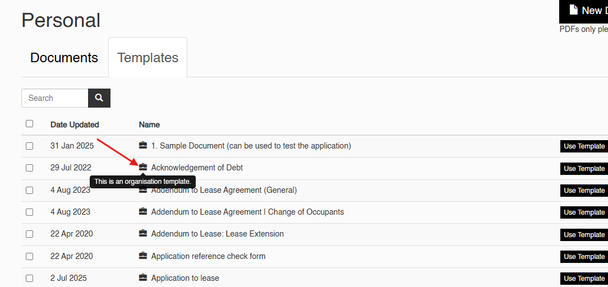Open Addendum to Lease Agreement (General) template
The image size is (608, 287).
224,190
